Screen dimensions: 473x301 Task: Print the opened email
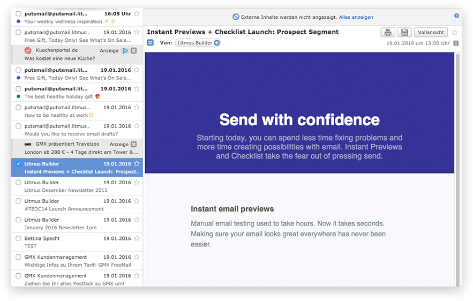[x=388, y=32]
